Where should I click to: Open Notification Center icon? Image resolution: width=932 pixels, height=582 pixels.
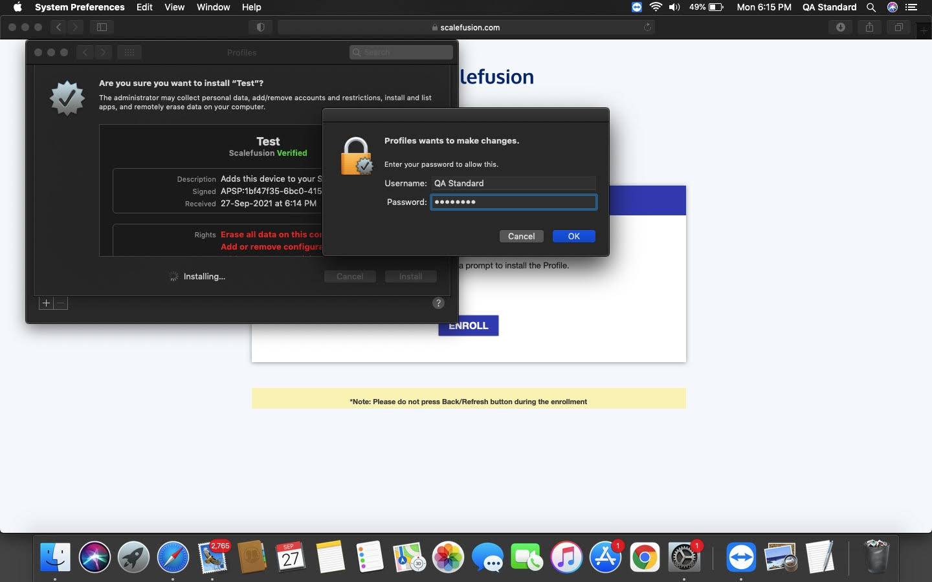pyautogui.click(x=911, y=7)
